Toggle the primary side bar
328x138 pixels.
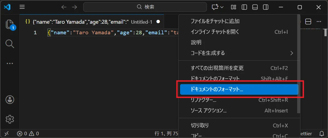(244, 7)
